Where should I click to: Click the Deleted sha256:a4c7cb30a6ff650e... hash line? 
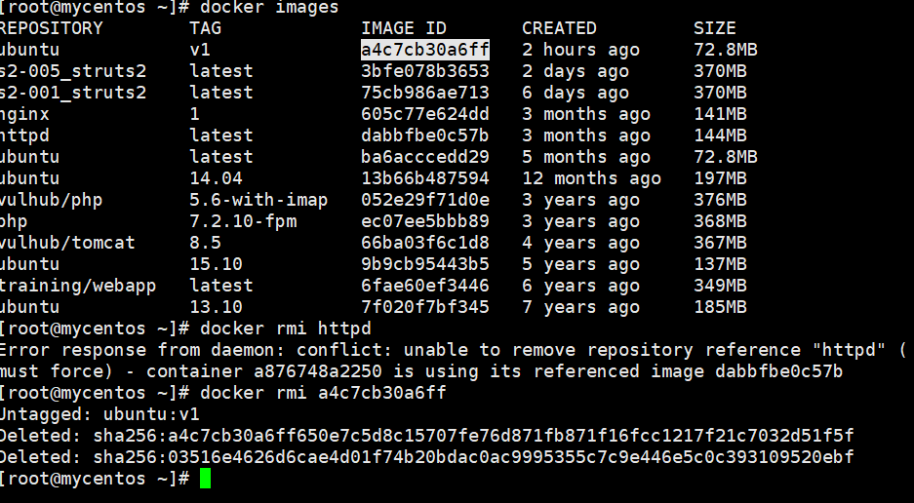[x=426, y=436]
